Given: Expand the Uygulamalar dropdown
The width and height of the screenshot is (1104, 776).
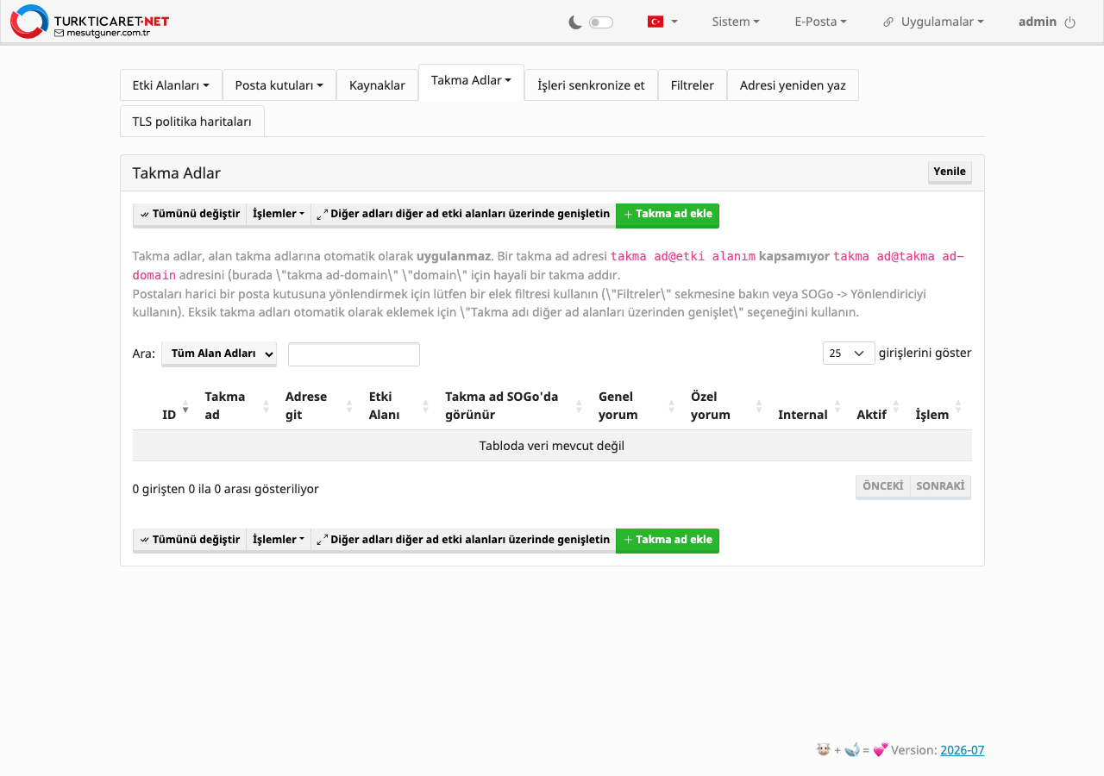Looking at the screenshot, I should 942,22.
